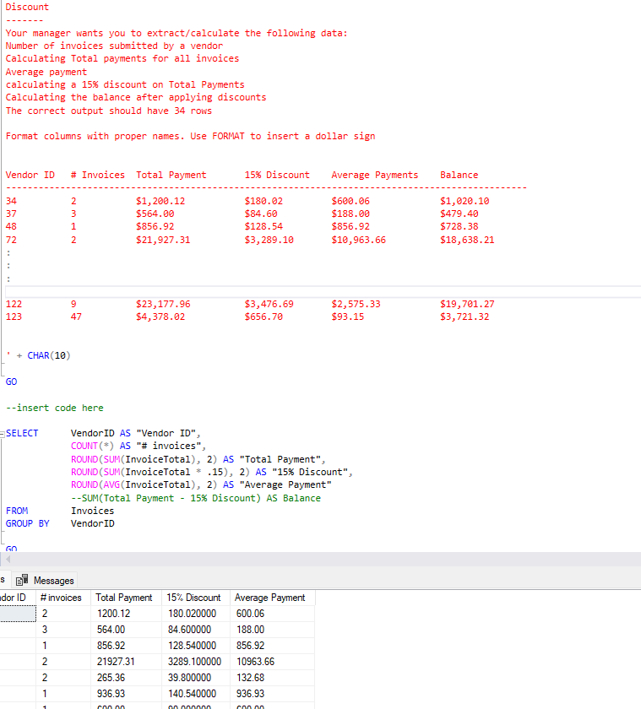The width and height of the screenshot is (641, 709).
Task: Select the 'Average Payment' column header in results
Action: click(x=272, y=598)
